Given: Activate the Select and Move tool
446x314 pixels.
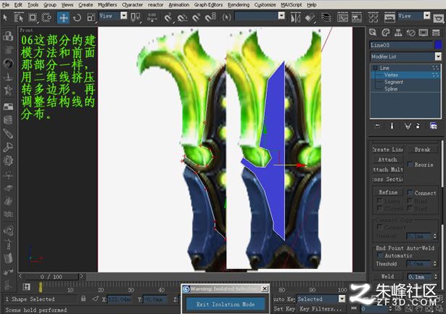Looking at the screenshot, I should pos(63,17).
